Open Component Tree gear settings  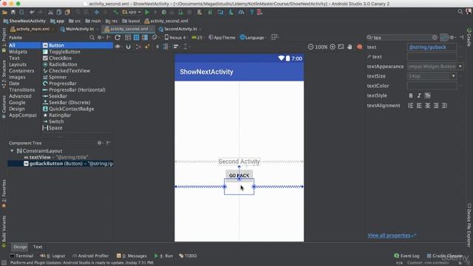click(100, 143)
